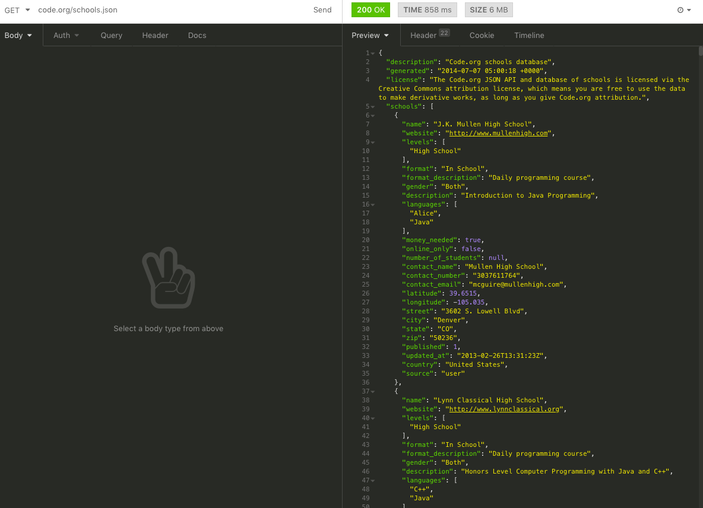This screenshot has height=508, width=703.
Task: Open the http://www.mullenhigh.com link
Action: pyautogui.click(x=499, y=133)
